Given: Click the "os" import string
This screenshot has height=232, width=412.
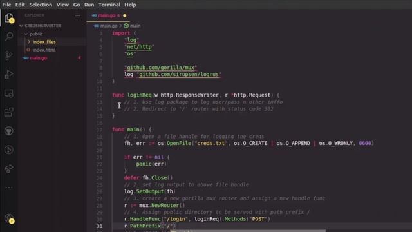Looking at the screenshot, I should 130,54.
